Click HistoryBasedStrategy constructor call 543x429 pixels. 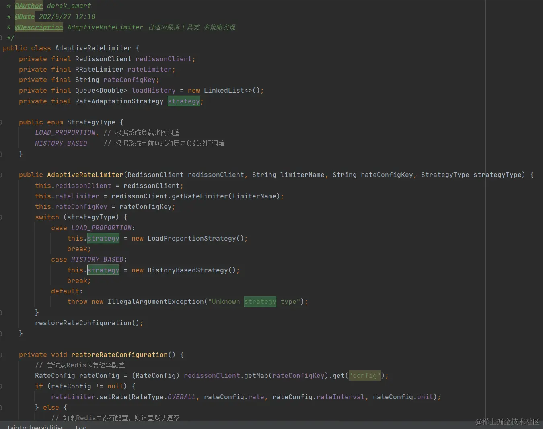tap(192, 270)
